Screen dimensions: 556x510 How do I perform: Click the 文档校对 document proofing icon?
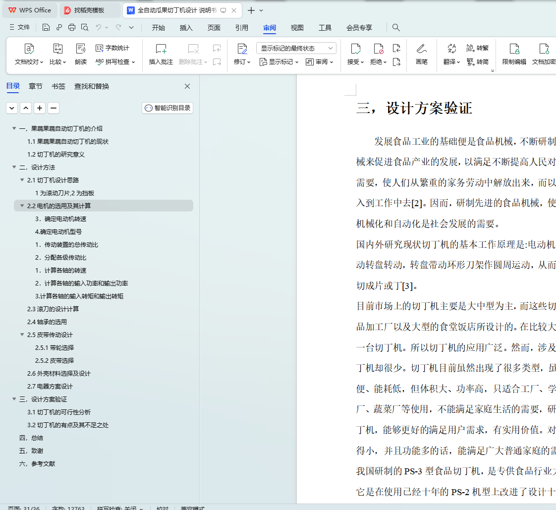[x=29, y=49]
